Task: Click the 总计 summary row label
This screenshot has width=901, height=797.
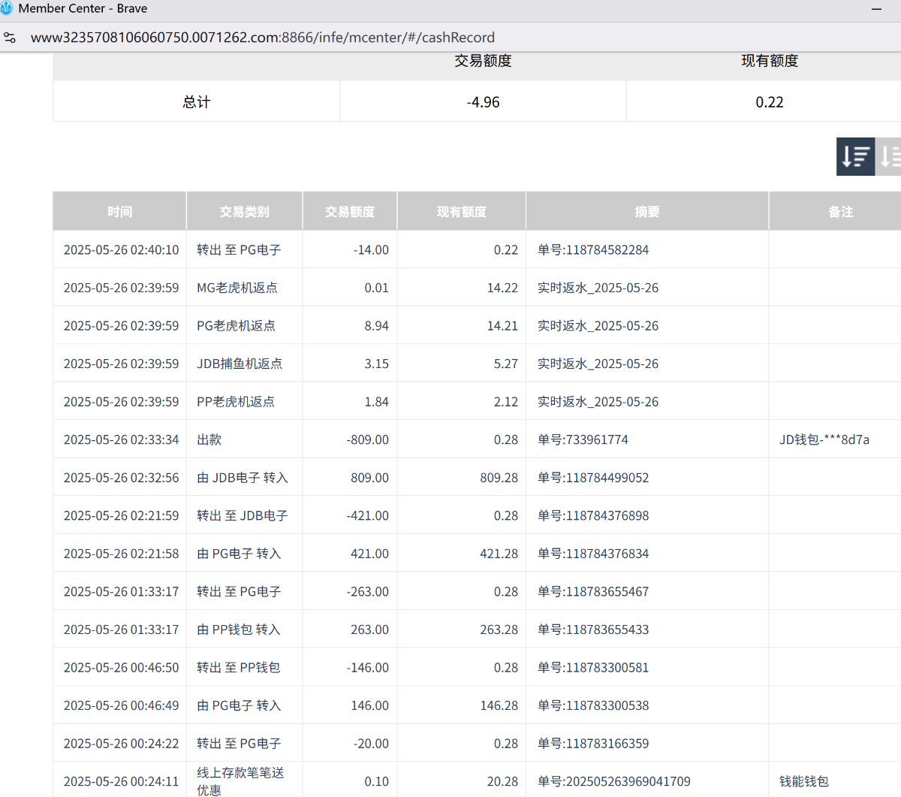Action: pyautogui.click(x=196, y=102)
